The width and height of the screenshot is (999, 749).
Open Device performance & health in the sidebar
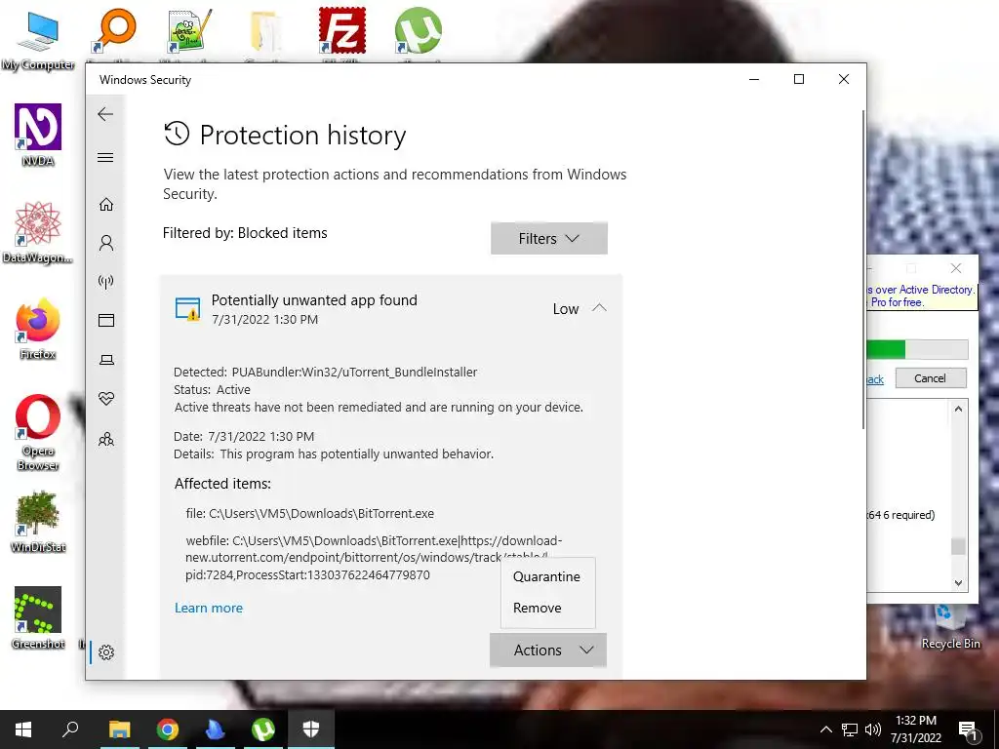106,399
